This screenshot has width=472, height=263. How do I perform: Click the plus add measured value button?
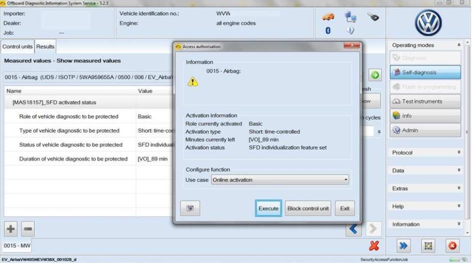[11, 229]
